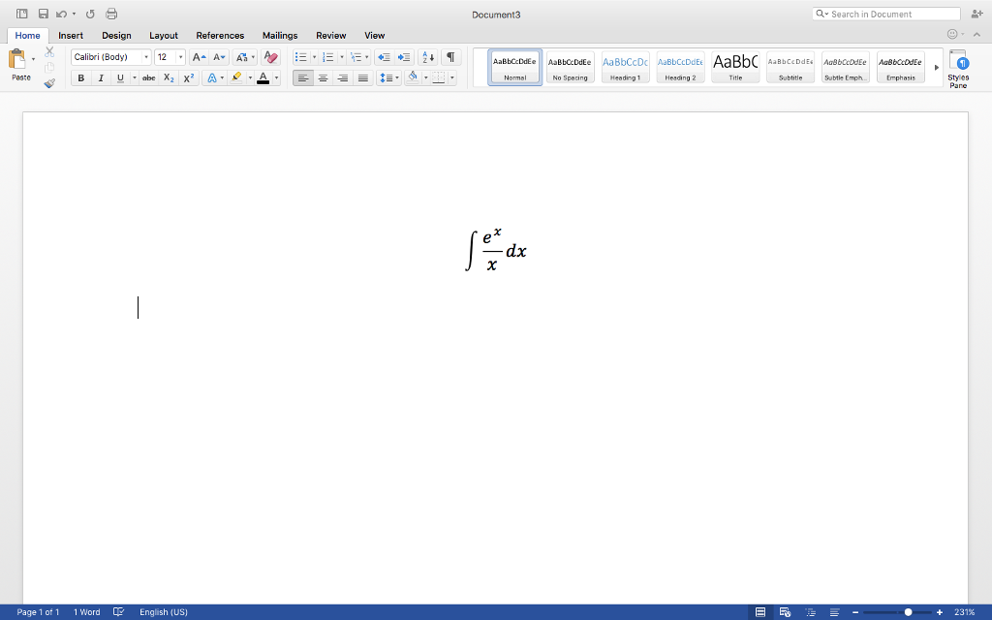
Task: Center align the paragraph
Action: (323, 77)
